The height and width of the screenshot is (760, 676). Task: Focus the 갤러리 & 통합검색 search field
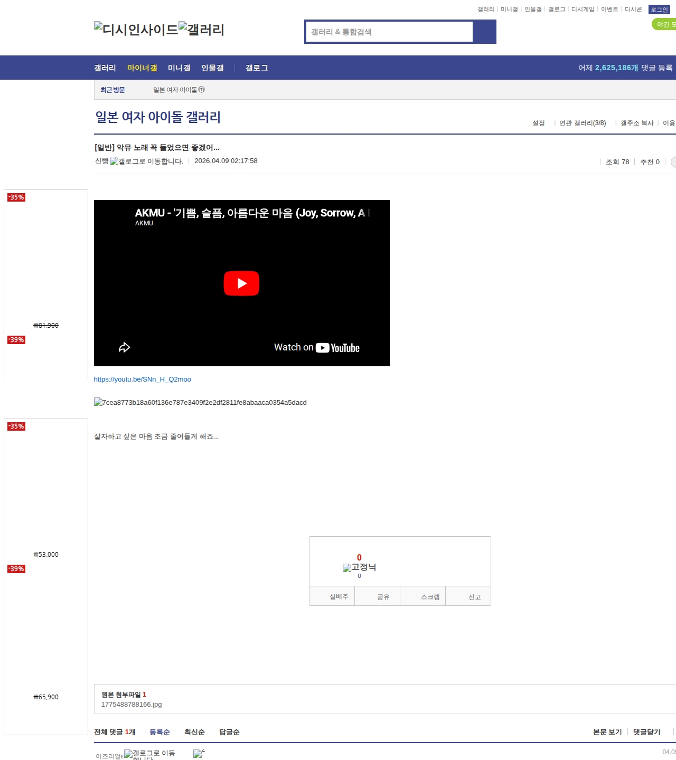(389, 32)
